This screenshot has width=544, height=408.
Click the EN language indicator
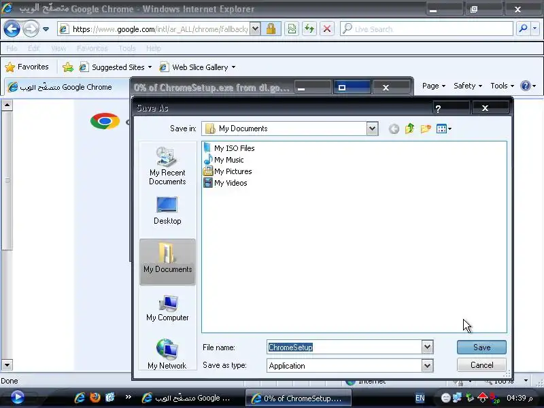[420, 398]
